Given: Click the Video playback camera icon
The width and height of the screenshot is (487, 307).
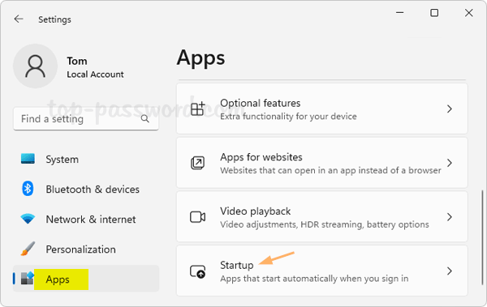Looking at the screenshot, I should 197,217.
